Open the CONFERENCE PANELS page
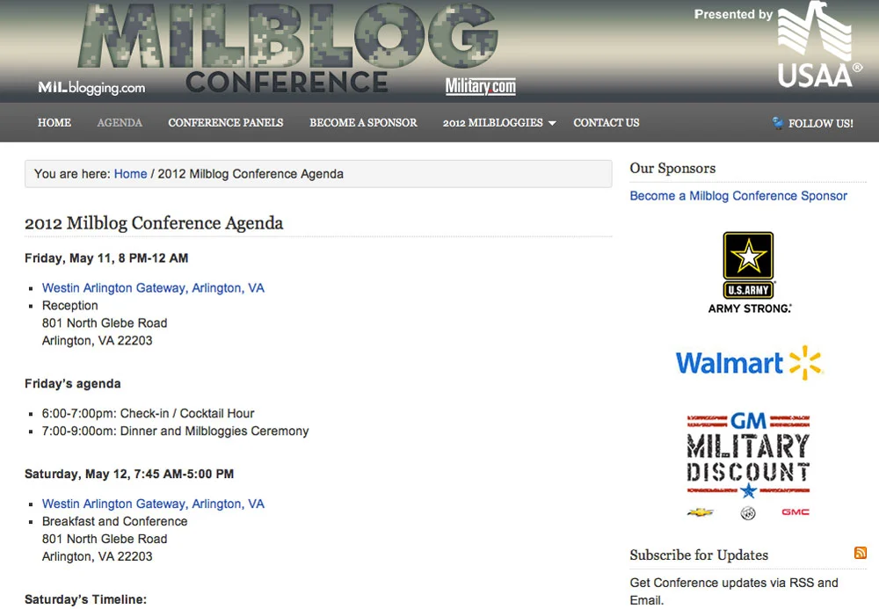Screen dimensions: 879x609 click(x=225, y=123)
